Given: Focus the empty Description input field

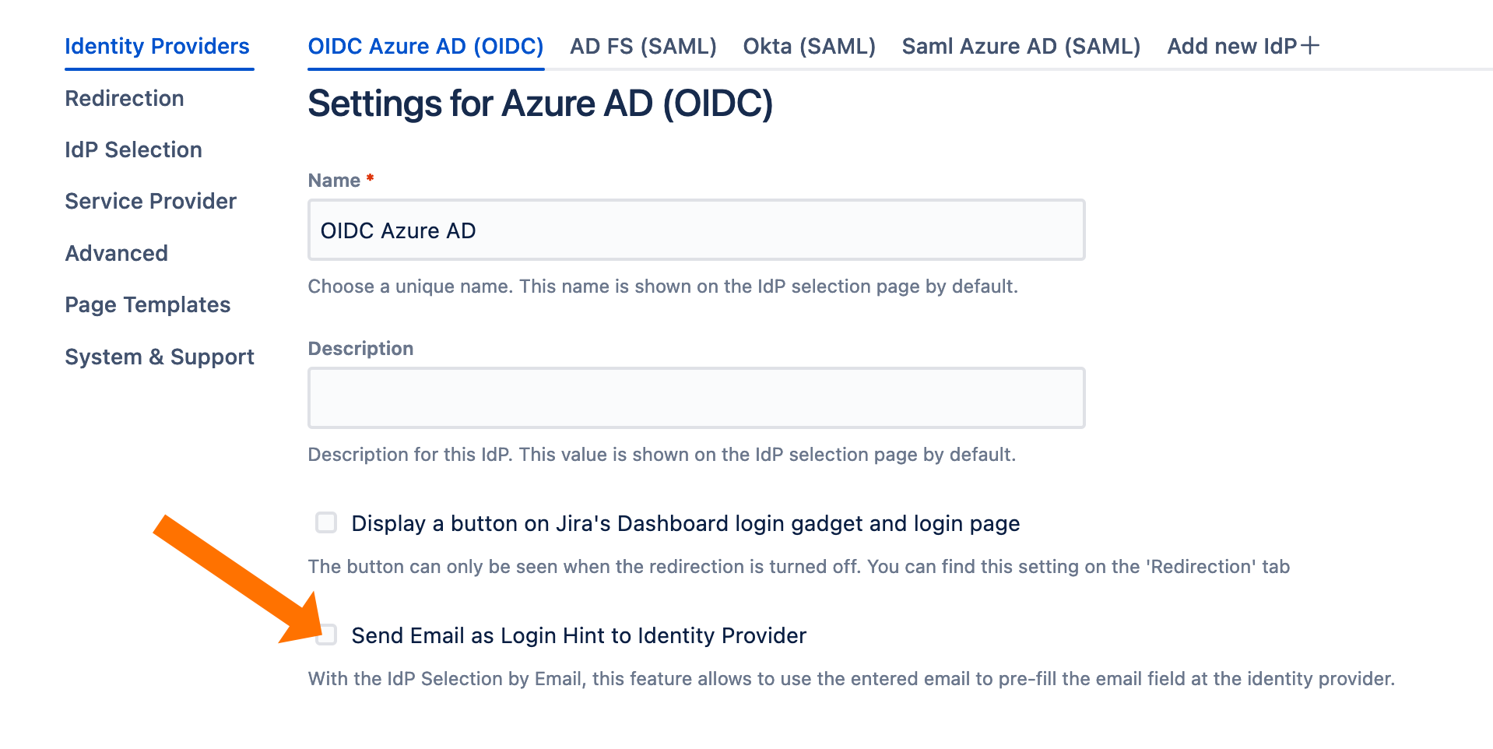Looking at the screenshot, I should 696,398.
